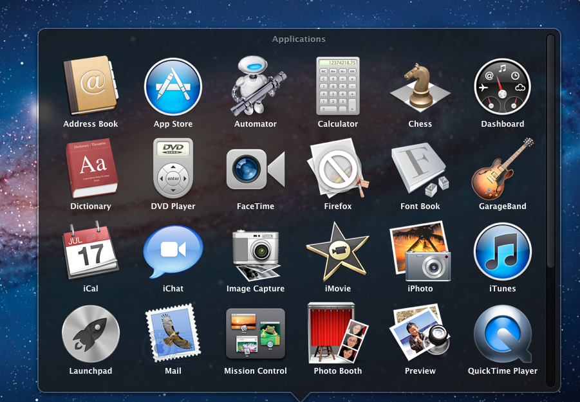
Task: Click the "Dashboard" label text
Action: tap(502, 123)
